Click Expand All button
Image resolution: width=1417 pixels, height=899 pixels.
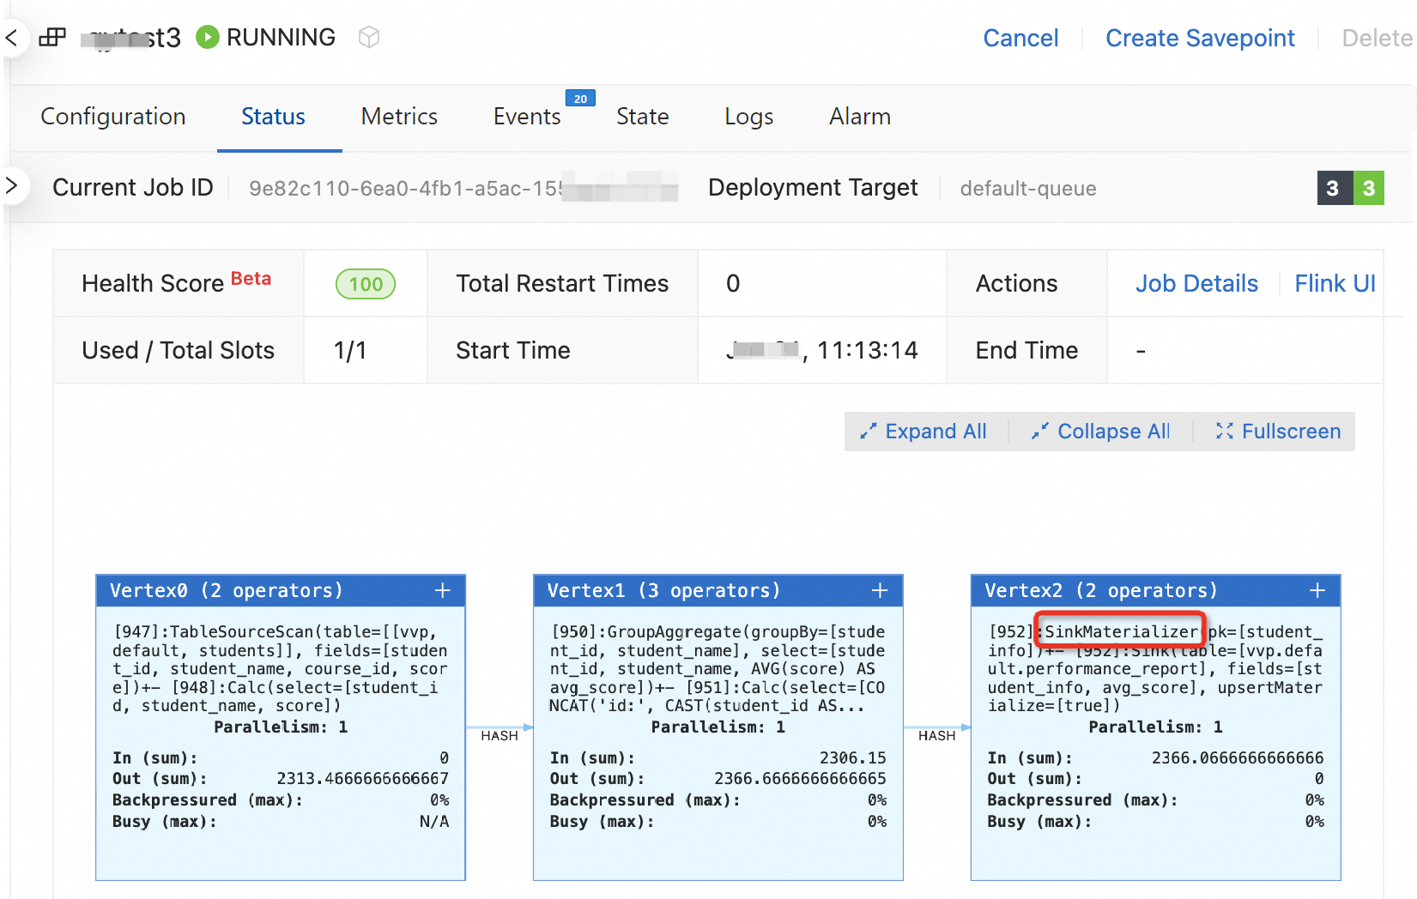923,431
